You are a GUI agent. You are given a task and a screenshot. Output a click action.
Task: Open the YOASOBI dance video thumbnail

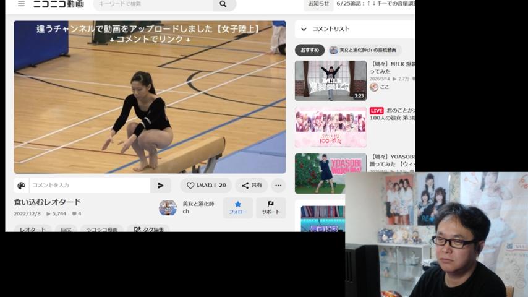[331, 173]
